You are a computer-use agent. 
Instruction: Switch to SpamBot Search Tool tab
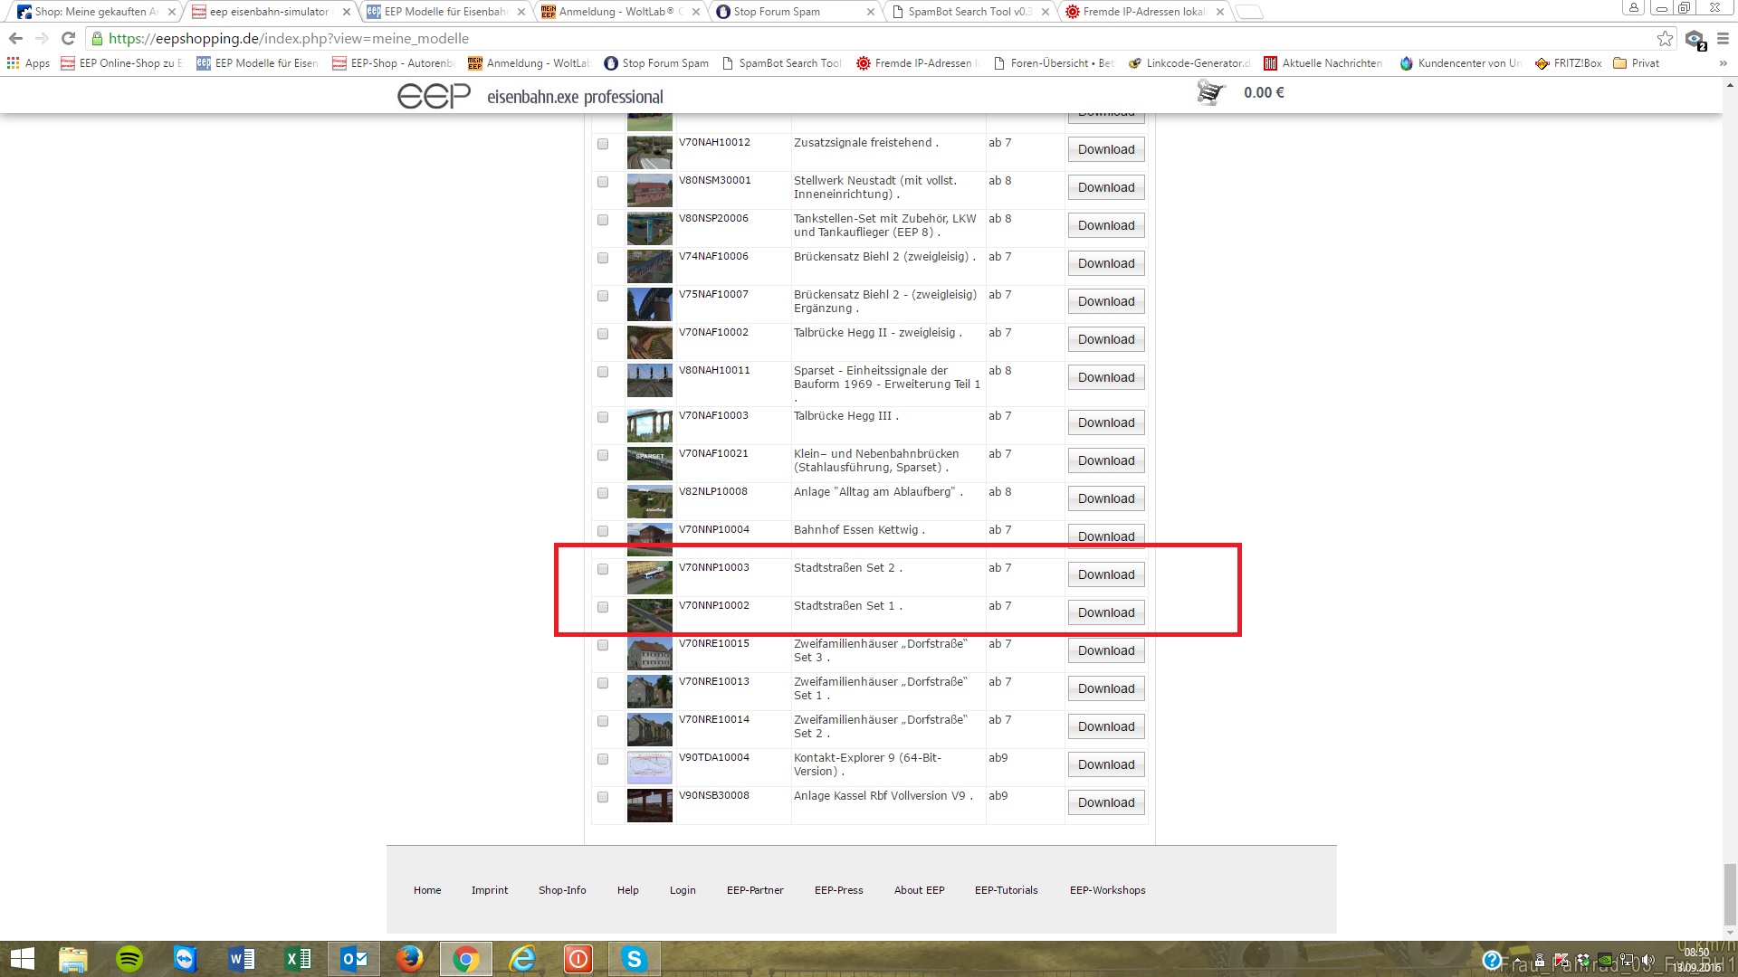[x=967, y=12]
